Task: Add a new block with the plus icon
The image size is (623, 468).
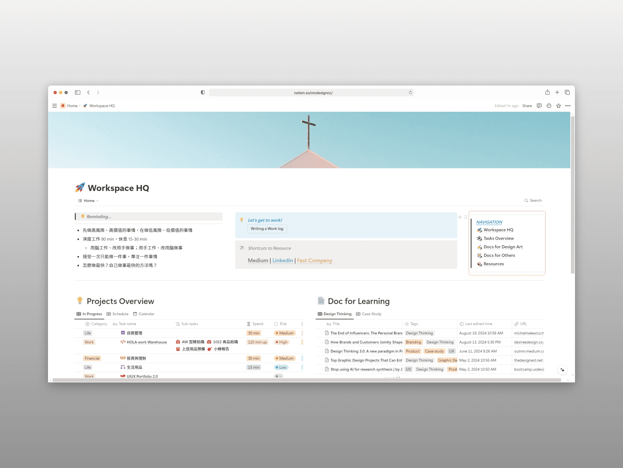Action: coord(460,217)
